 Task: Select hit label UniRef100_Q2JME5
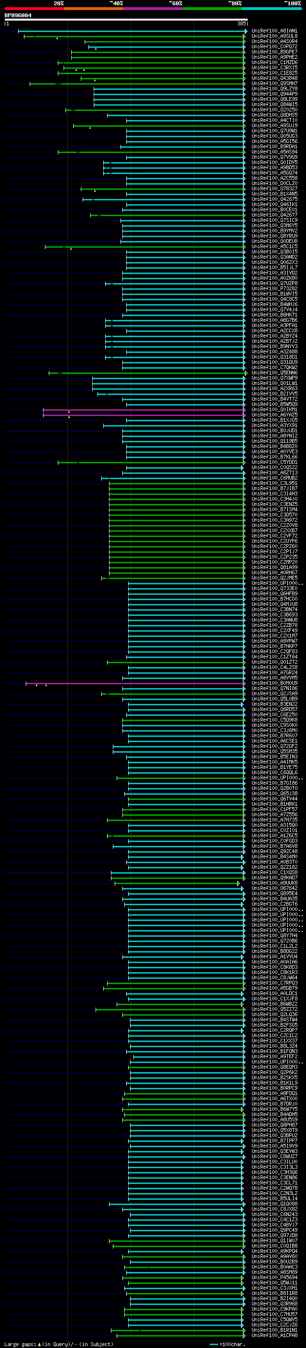(x=274, y=578)
